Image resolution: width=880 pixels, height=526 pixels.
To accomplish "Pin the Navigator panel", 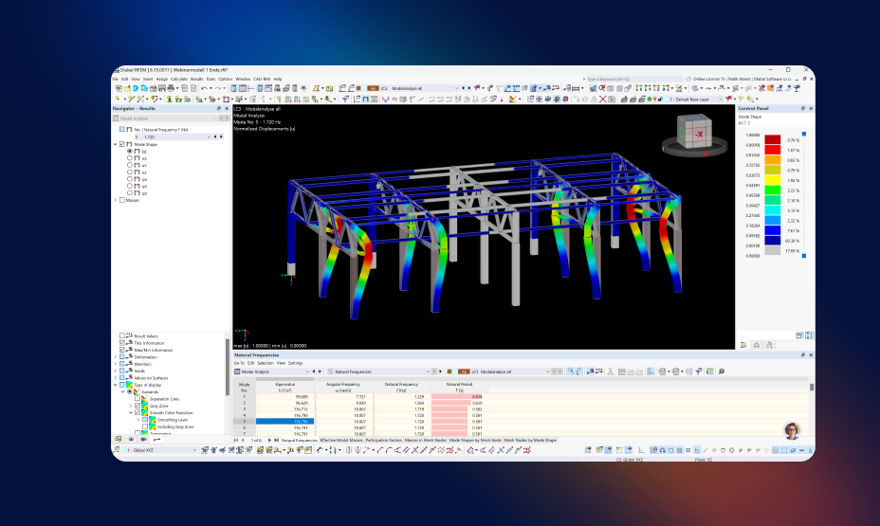I will (x=219, y=108).
